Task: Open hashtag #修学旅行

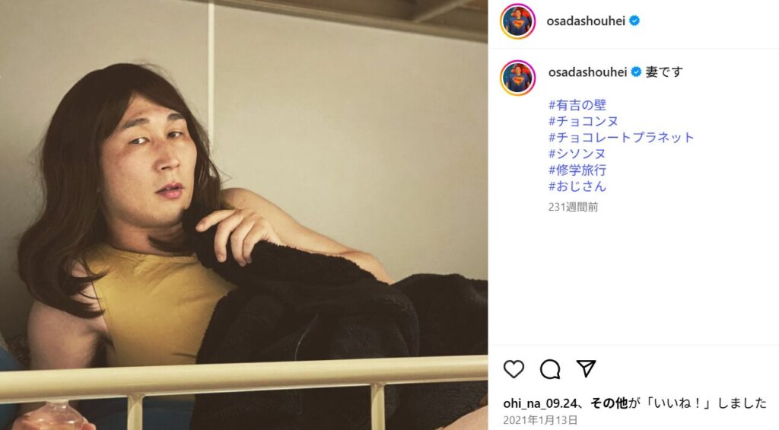Action: click(577, 170)
